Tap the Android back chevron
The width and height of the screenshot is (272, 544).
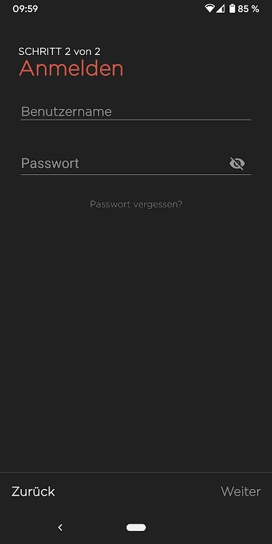61,528
